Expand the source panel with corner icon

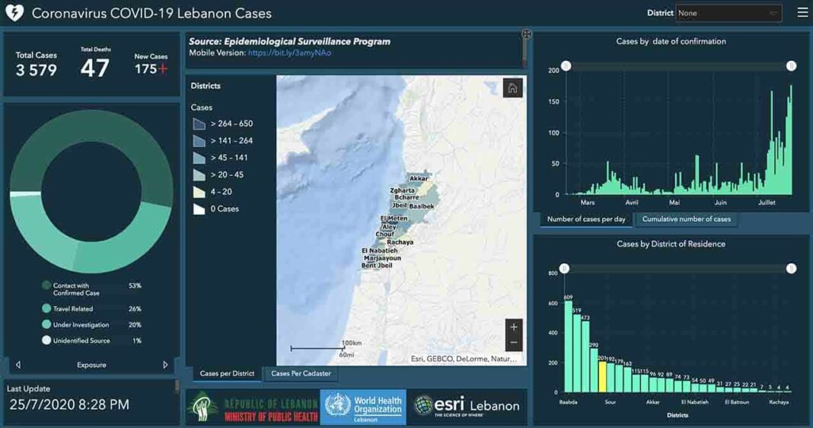pos(526,34)
